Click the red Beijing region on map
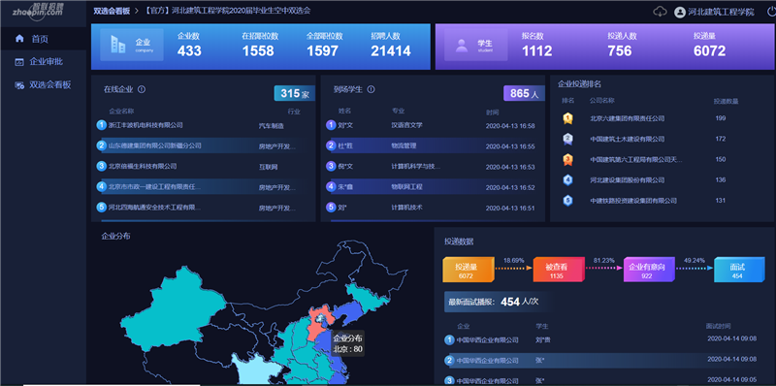This screenshot has height=386, width=776. (318, 323)
